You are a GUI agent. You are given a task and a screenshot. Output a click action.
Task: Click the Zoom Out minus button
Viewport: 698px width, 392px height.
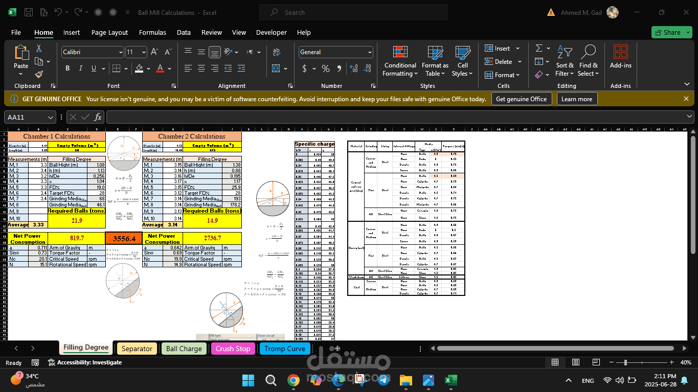(x=613, y=362)
